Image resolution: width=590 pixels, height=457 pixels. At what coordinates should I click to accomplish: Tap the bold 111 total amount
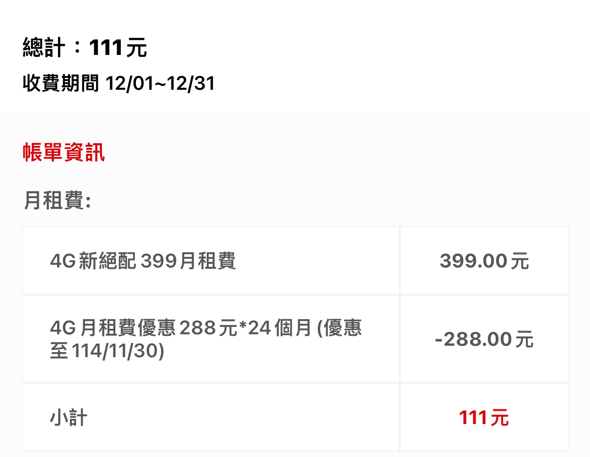tap(105, 48)
